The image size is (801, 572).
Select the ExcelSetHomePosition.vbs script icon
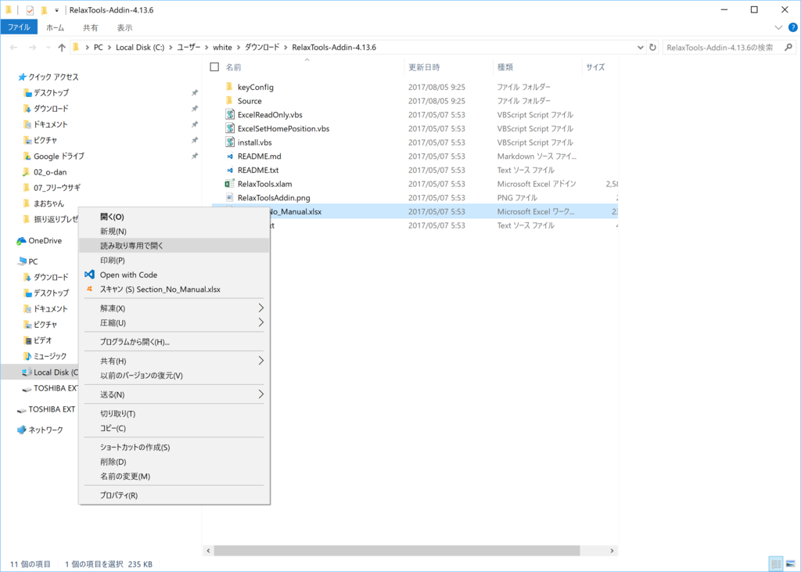coord(230,128)
